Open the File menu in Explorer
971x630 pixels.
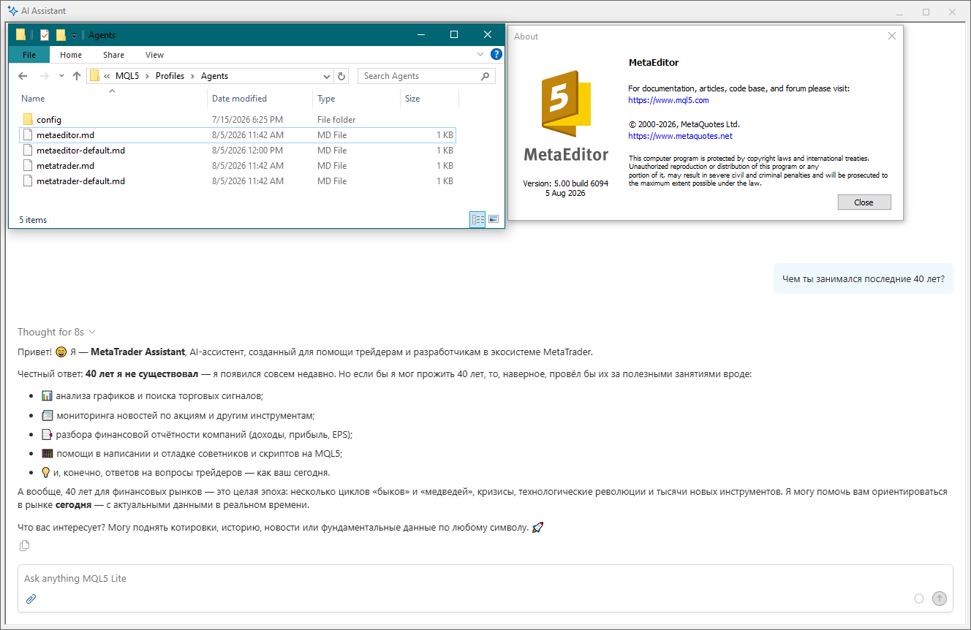29,55
